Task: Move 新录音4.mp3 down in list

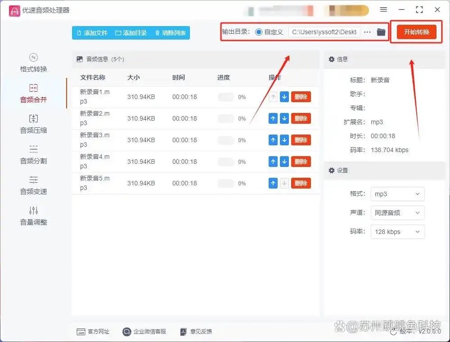Action: (284, 162)
